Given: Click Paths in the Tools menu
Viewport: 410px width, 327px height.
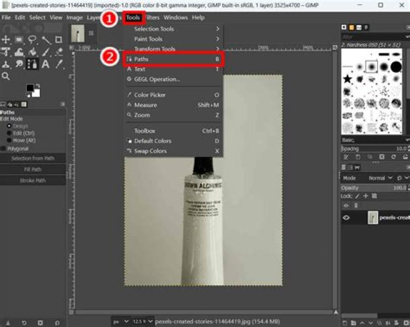Looking at the screenshot, I should (x=174, y=59).
